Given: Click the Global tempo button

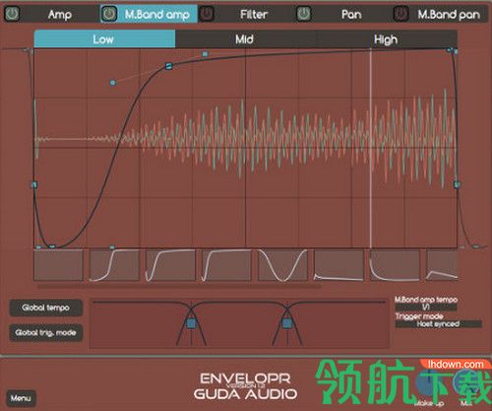Looking at the screenshot, I should [x=46, y=308].
